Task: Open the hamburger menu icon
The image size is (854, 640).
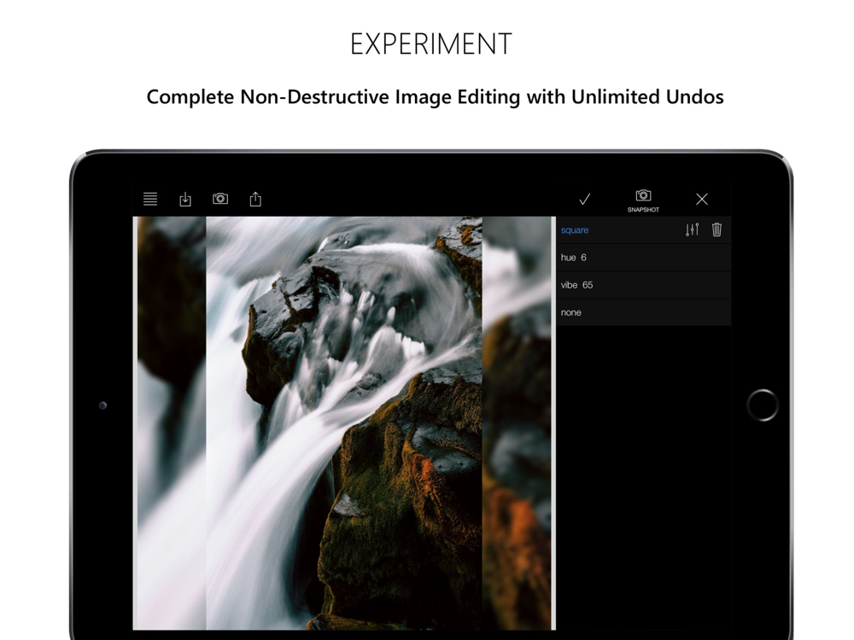Action: (150, 199)
